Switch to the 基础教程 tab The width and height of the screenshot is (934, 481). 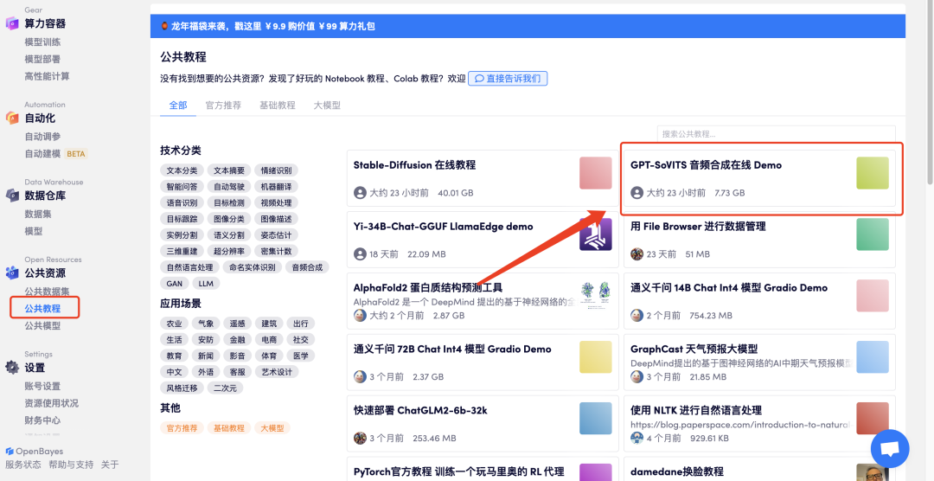278,105
